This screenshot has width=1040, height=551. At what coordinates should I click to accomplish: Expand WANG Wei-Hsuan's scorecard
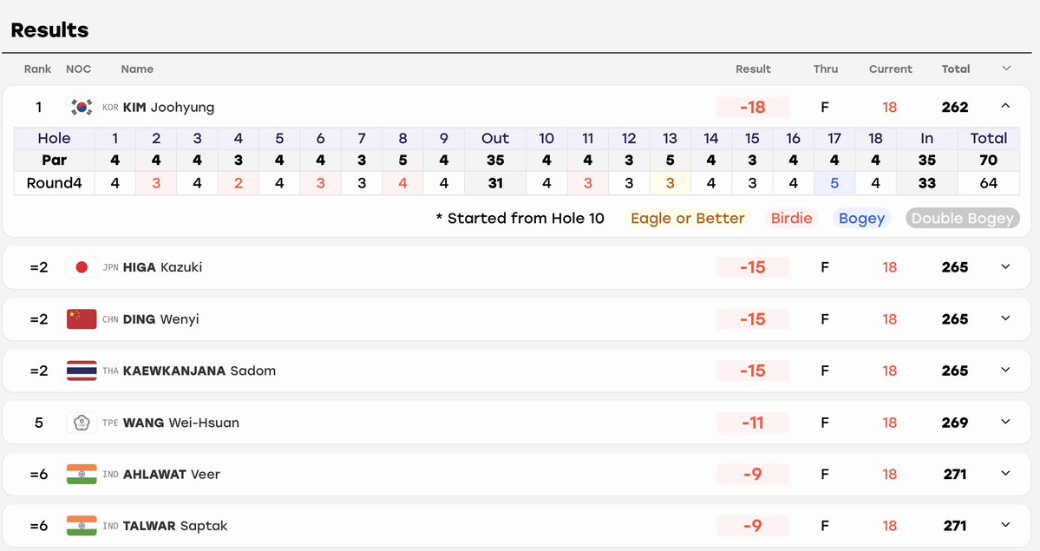click(x=1005, y=423)
